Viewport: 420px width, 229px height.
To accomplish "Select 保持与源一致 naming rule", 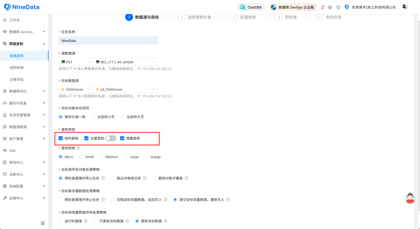I will [61, 117].
